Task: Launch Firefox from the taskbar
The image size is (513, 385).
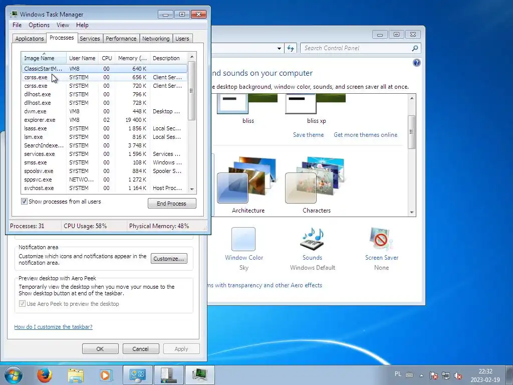Action: [45, 375]
